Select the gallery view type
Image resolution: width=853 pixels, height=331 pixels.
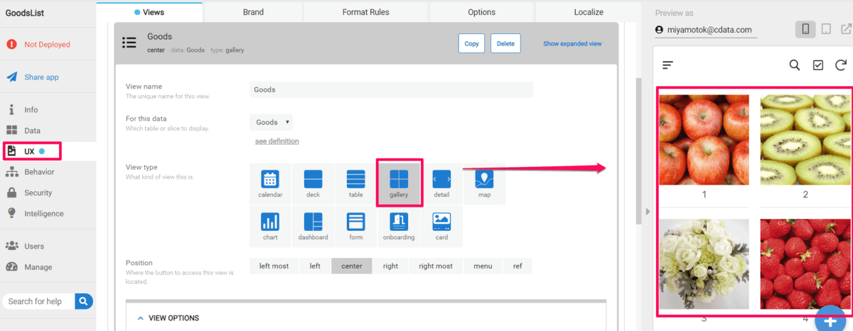tap(399, 184)
